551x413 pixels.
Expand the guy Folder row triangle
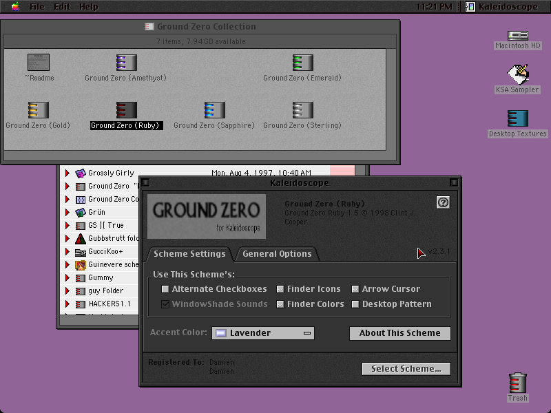67,291
